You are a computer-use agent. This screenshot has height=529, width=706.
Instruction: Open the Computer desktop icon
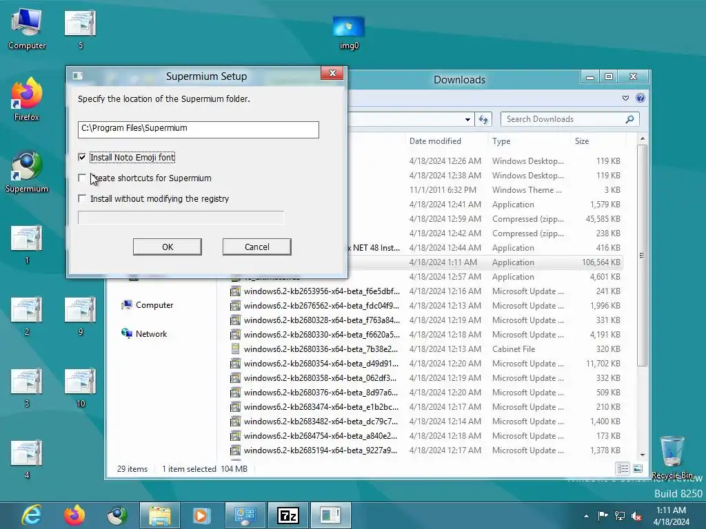coord(27,28)
